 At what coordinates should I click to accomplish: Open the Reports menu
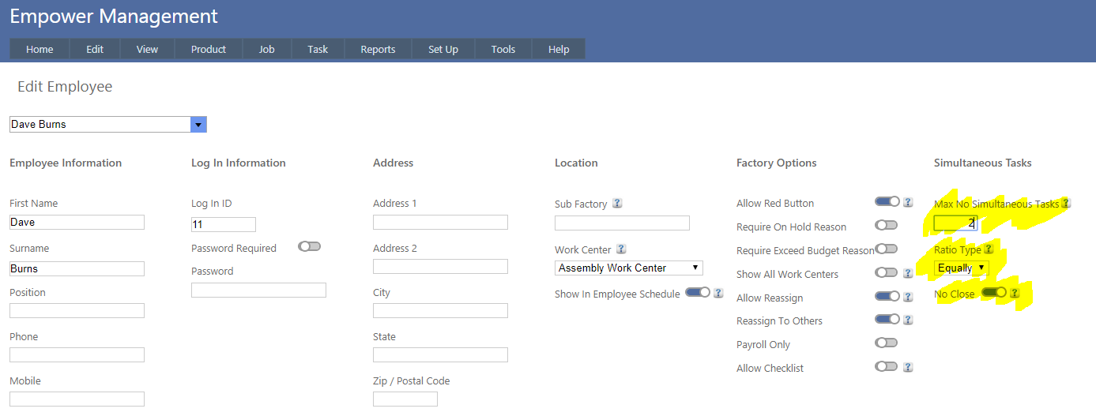[x=378, y=49]
